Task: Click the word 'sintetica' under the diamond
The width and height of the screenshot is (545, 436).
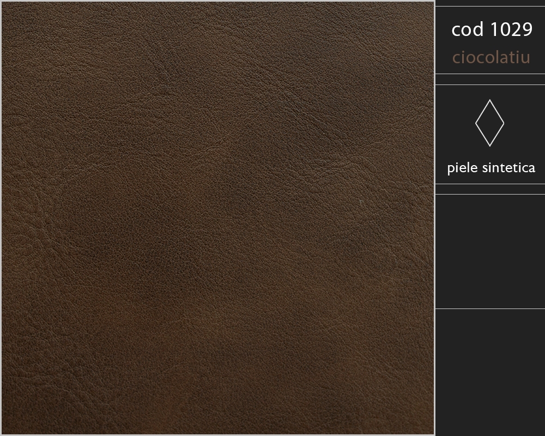Action: pos(509,168)
